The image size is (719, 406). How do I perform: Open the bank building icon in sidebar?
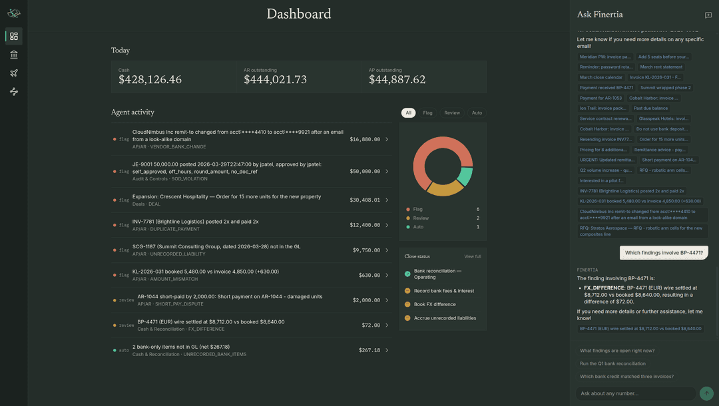pos(14,55)
